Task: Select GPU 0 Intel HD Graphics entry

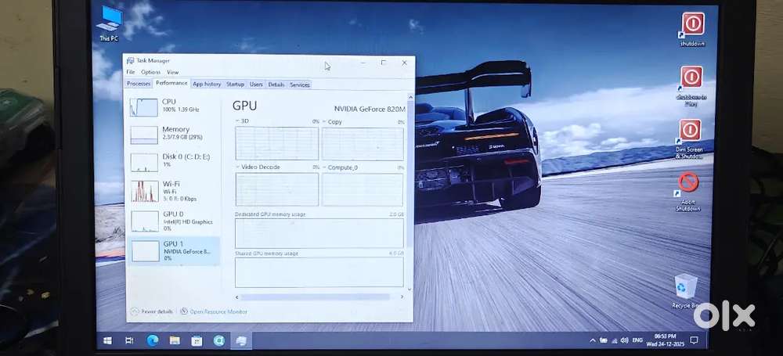Action: pos(172,221)
